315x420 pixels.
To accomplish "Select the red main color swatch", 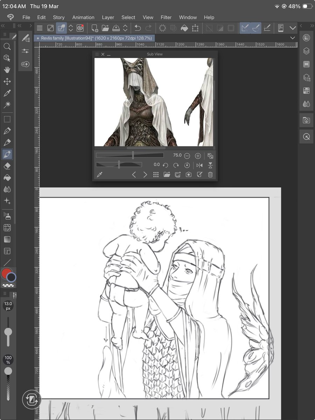I will click(x=6, y=274).
